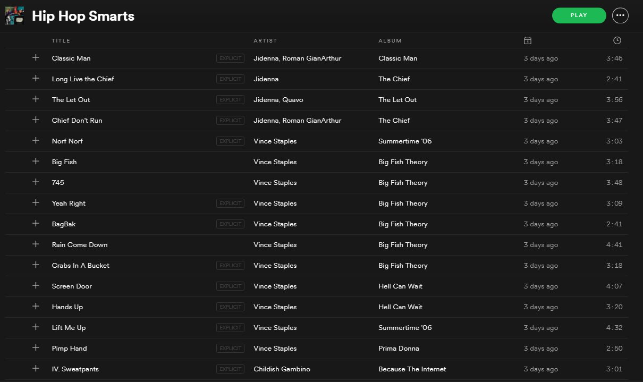Open the Quavo artist link

(293, 100)
